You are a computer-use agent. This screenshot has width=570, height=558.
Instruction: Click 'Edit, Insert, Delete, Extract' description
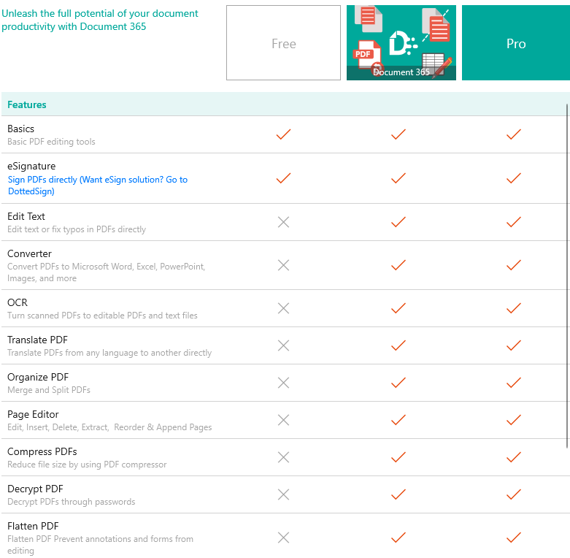coord(109,427)
